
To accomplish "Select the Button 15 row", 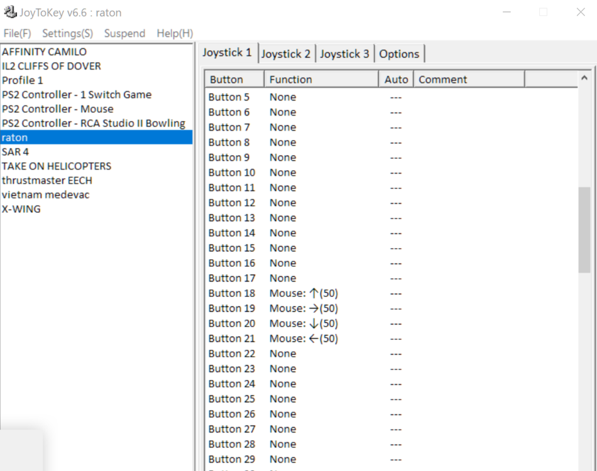I will tap(392, 248).
